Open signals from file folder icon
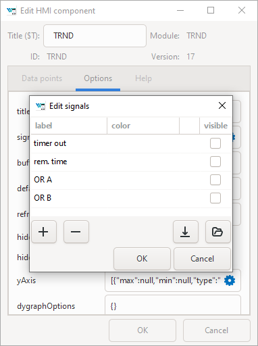258x346 pixels. click(x=217, y=232)
